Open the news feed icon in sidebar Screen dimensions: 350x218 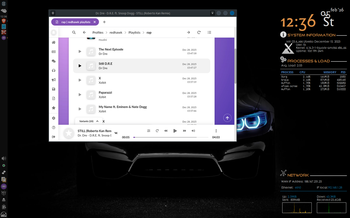[x=54, y=52]
